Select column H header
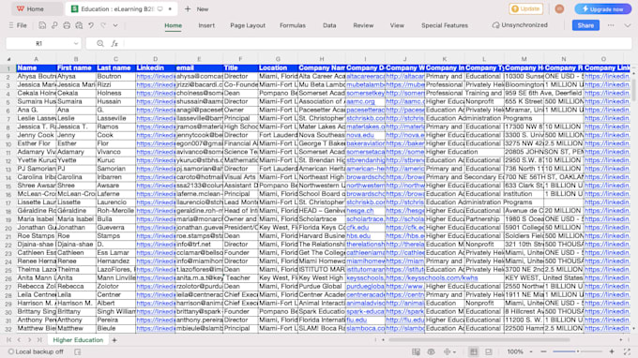This screenshot has height=358, width=638. pyautogui.click(x=322, y=59)
